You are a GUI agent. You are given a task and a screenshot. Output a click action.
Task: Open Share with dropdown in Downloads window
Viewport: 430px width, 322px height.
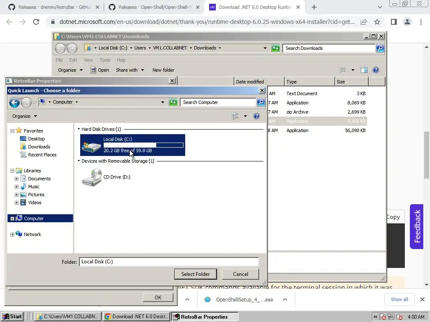tap(130, 70)
